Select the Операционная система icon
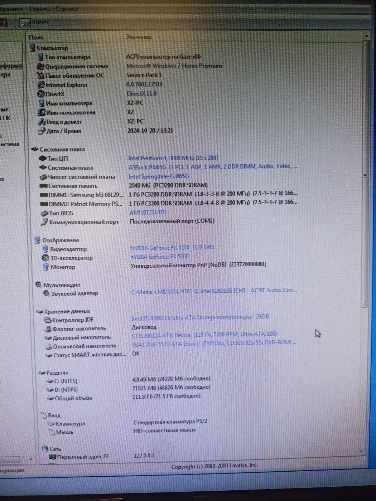Viewport: 376px width, 501px height. (x=40, y=66)
